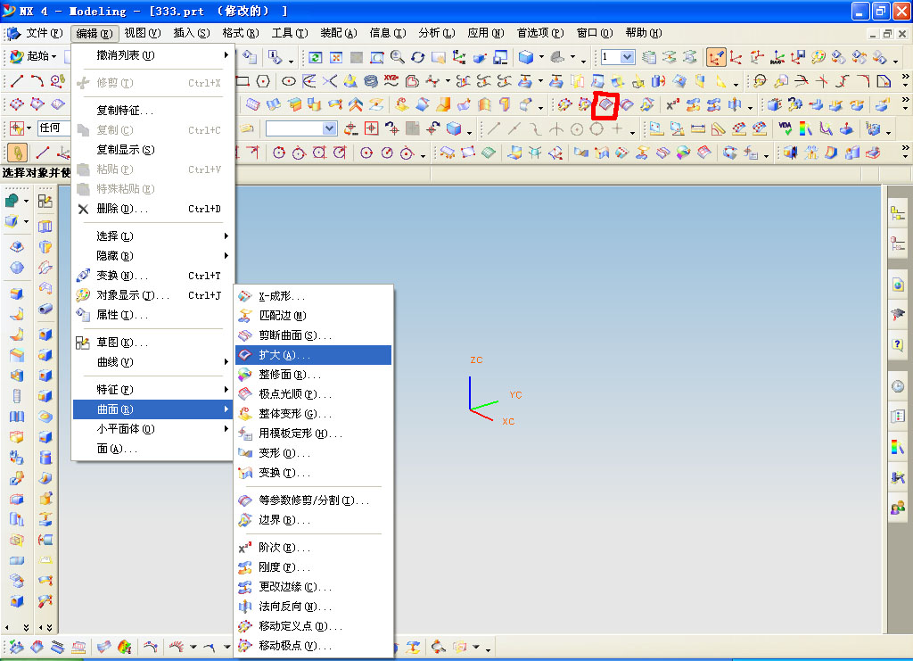Screen dimensions: 913x661
Task: Open the layer number combo box
Action: click(617, 56)
